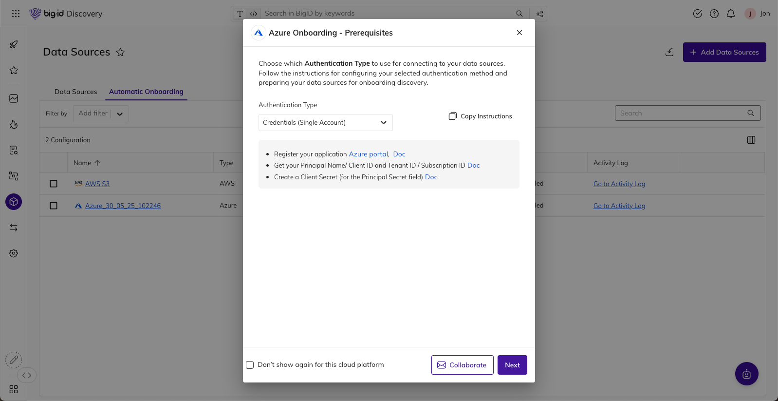Open the Azure portal link

[368, 154]
